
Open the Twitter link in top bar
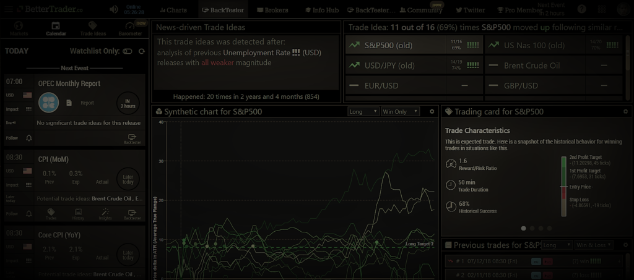coord(470,10)
